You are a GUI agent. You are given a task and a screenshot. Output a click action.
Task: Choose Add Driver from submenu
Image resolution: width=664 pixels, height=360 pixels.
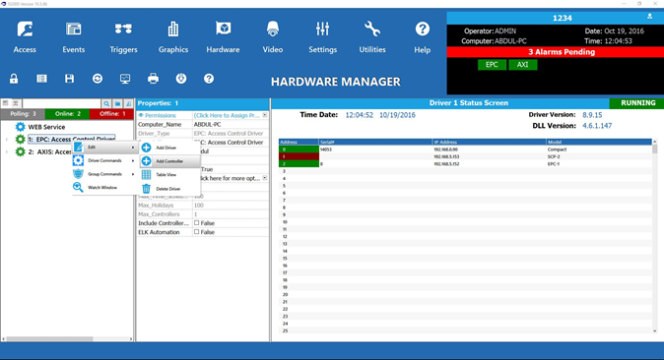[169, 148]
